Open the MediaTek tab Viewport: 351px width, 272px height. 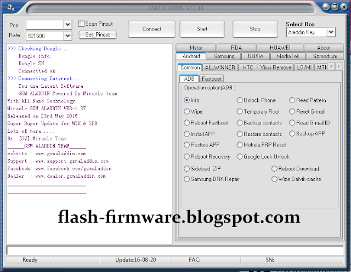[288, 56]
